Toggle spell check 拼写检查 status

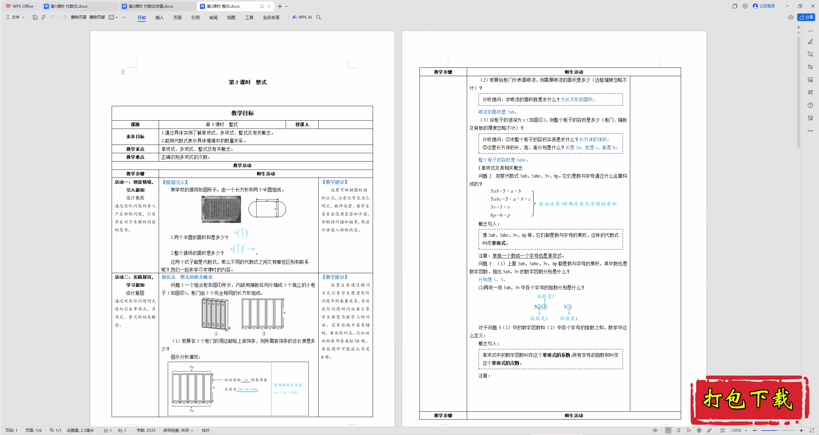pos(178,431)
